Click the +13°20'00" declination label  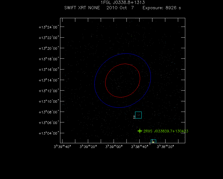tap(49, 48)
